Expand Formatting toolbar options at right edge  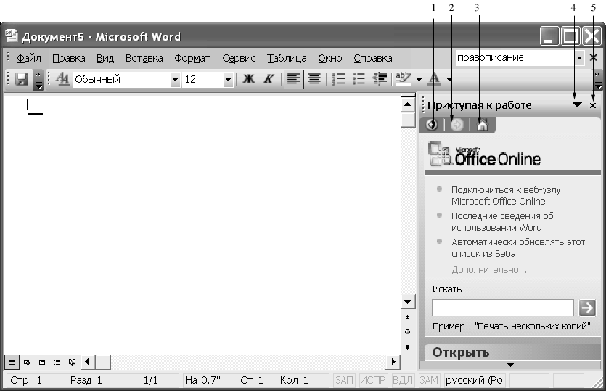click(x=598, y=80)
